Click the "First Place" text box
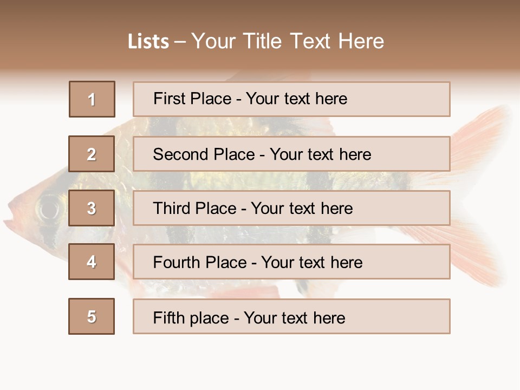Image resolution: width=520 pixels, height=390 pixels. (x=291, y=99)
